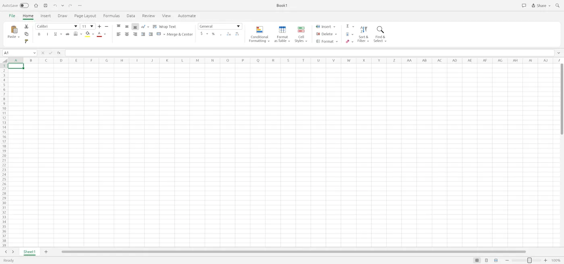
Task: Apply comma style number format
Action: click(221, 34)
